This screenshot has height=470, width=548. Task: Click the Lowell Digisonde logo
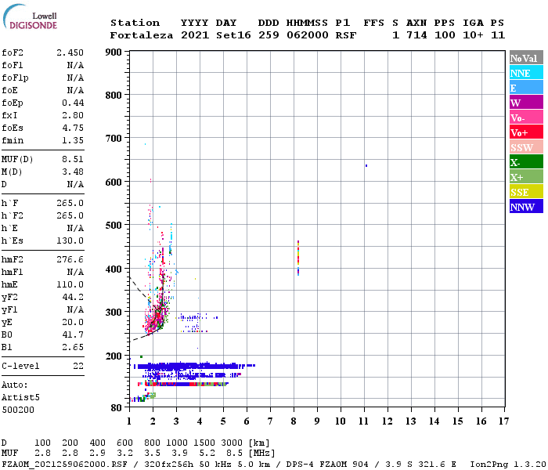point(30,16)
